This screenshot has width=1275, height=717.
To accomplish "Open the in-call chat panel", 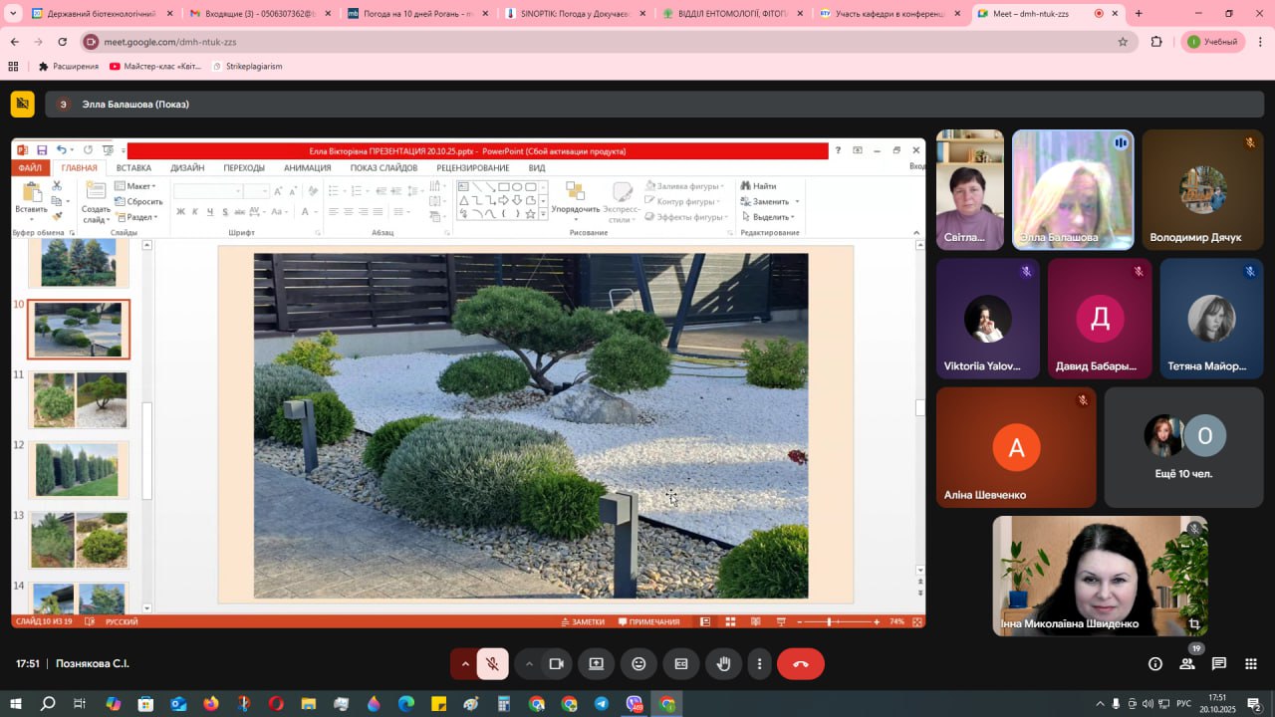I will pyautogui.click(x=1219, y=664).
